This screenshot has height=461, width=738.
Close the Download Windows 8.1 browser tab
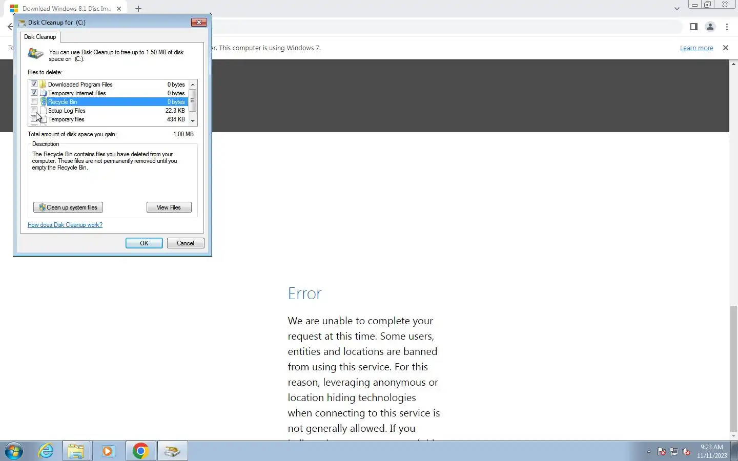119,9
